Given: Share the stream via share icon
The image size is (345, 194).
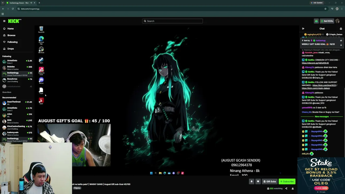Looking at the screenshot, I should click(286, 189).
